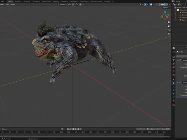Switch to the Shading workspace tab
This screenshot has width=187, height=140.
click(56, 2)
